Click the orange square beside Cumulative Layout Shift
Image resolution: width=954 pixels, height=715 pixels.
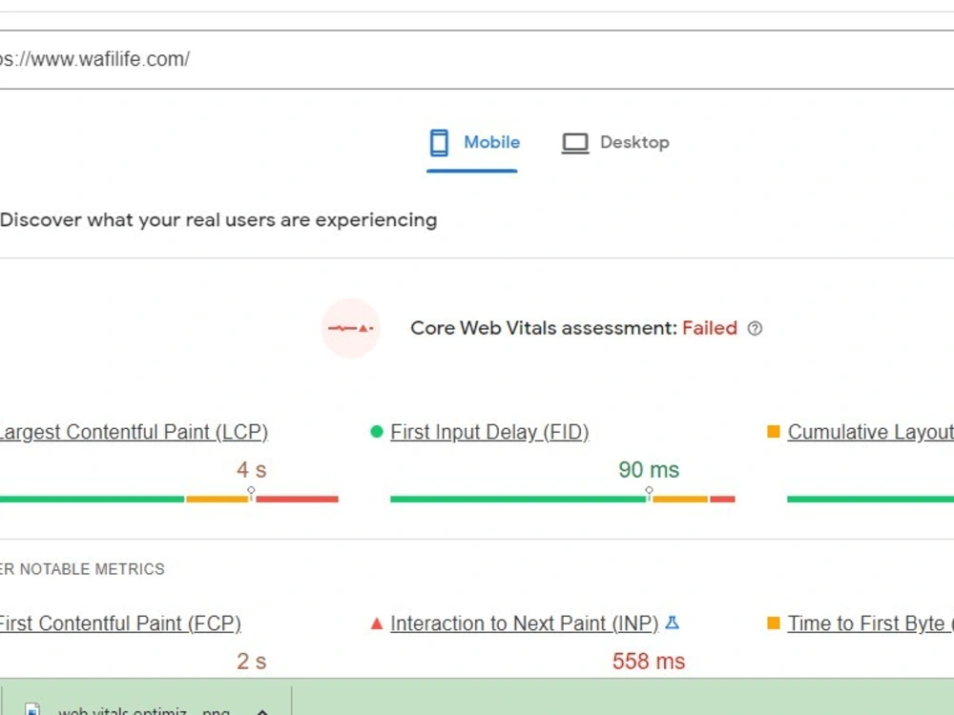773,431
